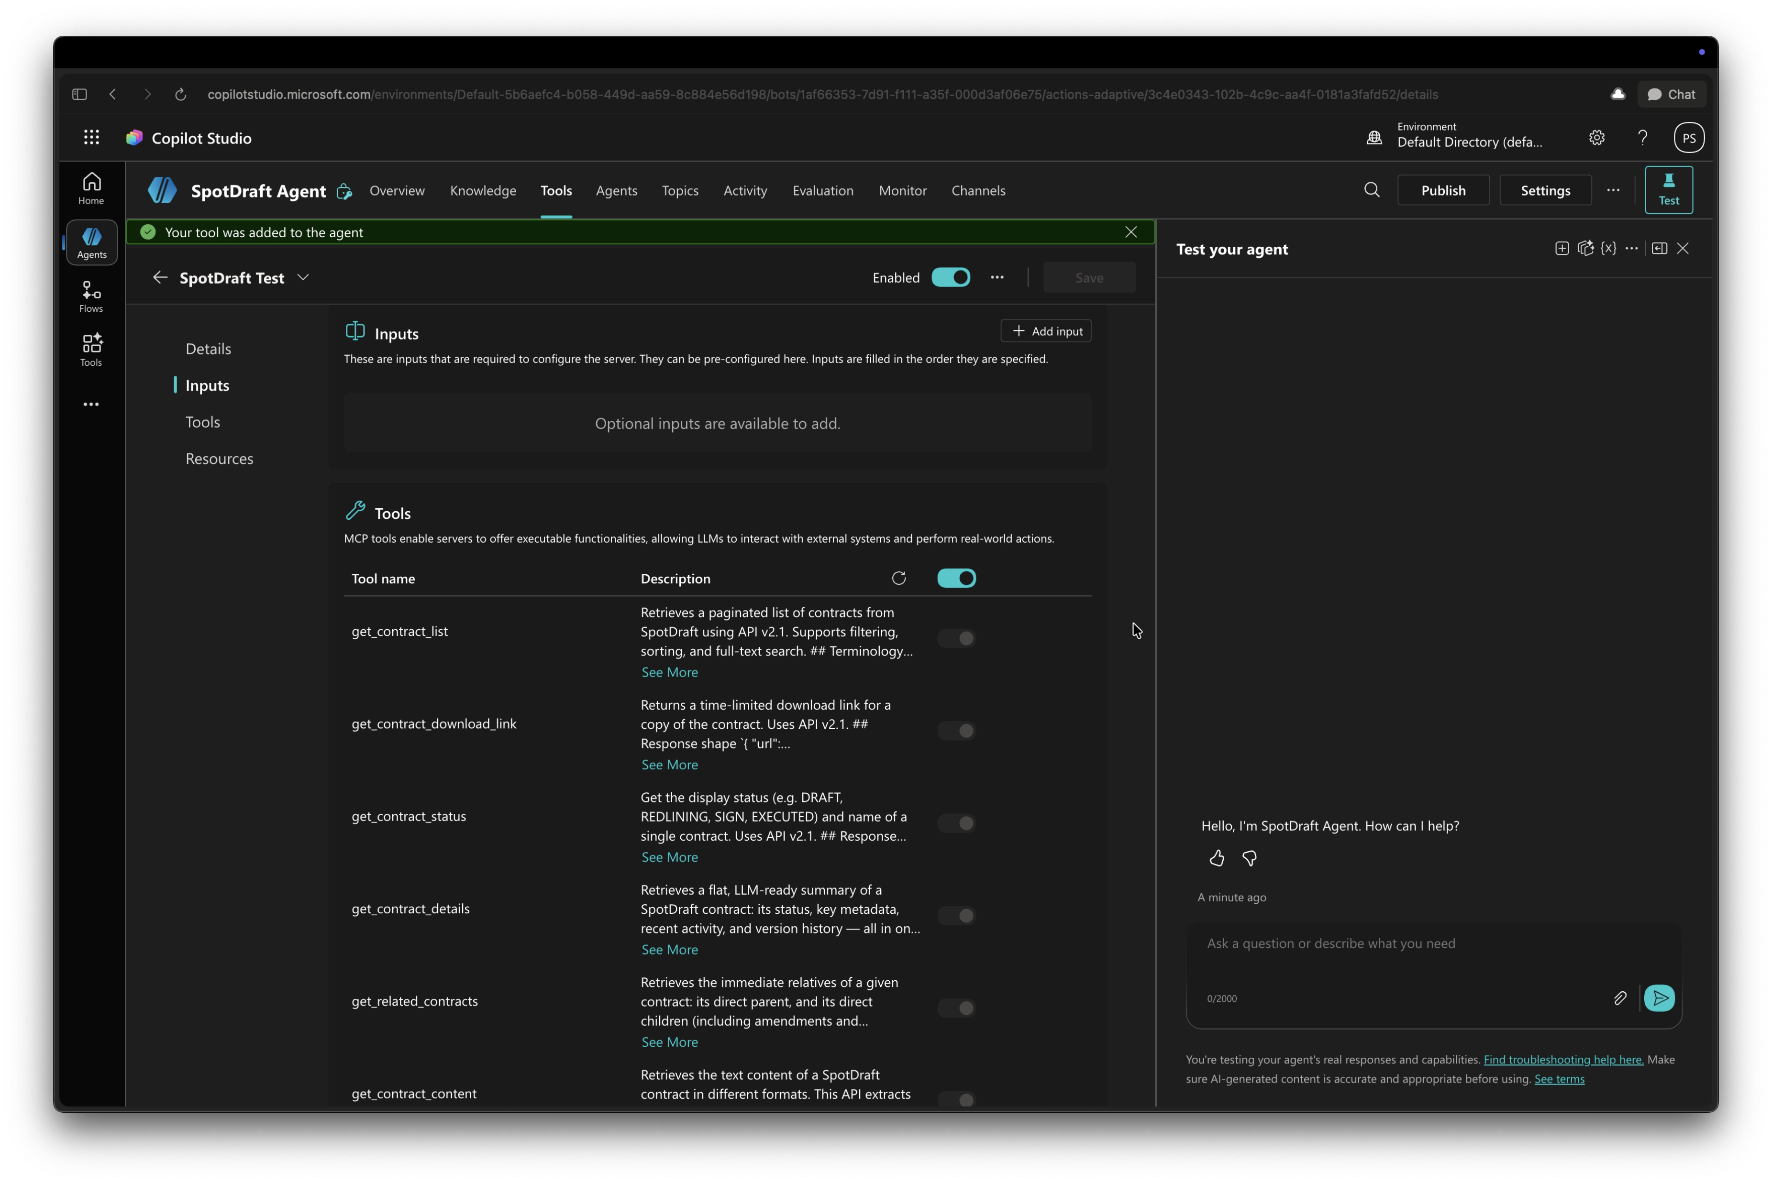Click the Publish button

coord(1443,190)
